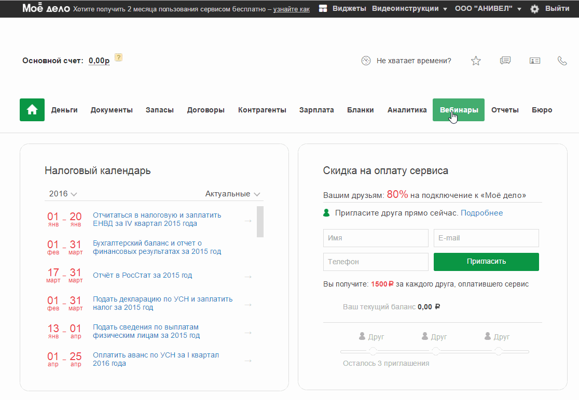Click the yellow question mark hint

tap(118, 58)
